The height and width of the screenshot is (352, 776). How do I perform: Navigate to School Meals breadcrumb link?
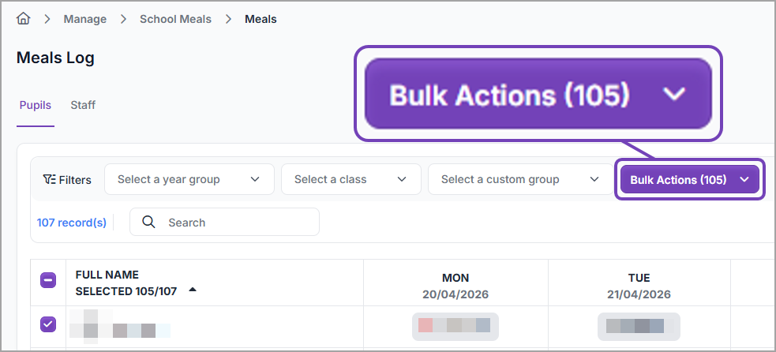pos(175,19)
